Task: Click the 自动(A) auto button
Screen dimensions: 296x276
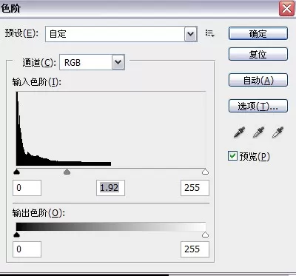Action: (x=258, y=80)
